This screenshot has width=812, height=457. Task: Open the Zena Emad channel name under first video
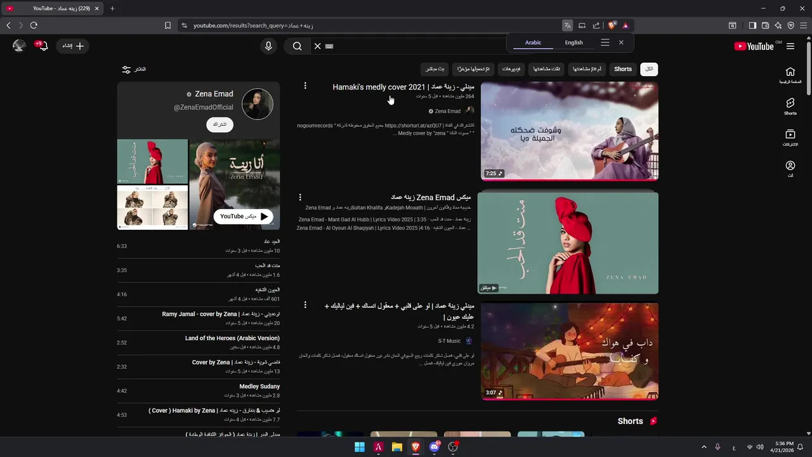click(x=448, y=111)
